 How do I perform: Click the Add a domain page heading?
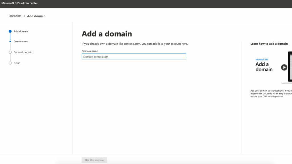tap(107, 34)
